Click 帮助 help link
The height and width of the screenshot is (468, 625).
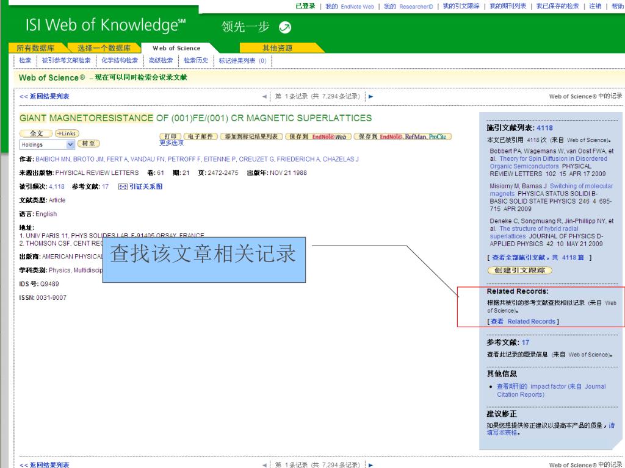tap(618, 6)
